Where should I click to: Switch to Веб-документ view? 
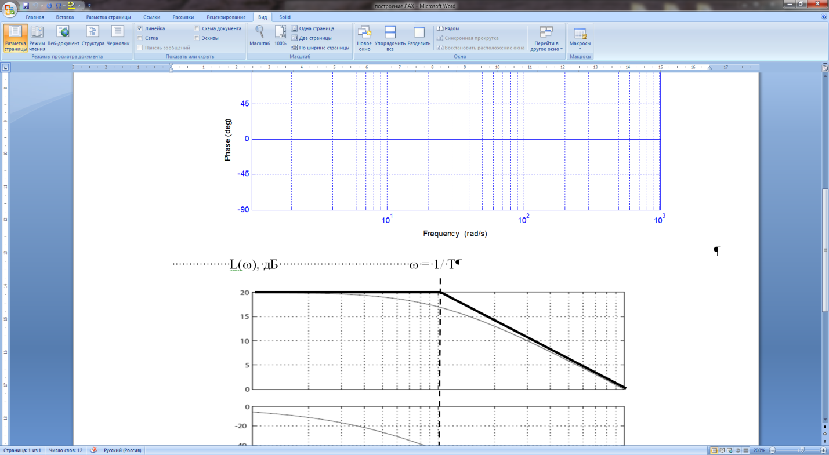point(63,38)
